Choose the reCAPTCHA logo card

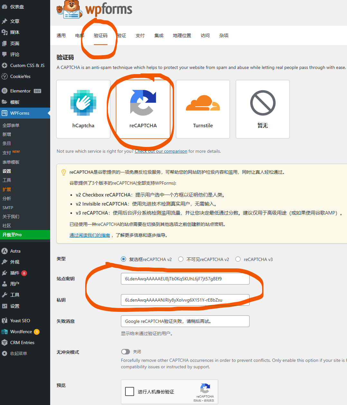[143, 103]
